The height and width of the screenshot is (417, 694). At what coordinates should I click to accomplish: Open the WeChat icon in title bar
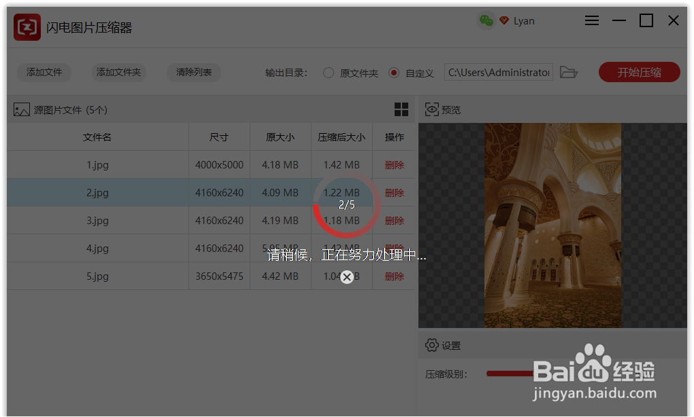click(x=486, y=21)
